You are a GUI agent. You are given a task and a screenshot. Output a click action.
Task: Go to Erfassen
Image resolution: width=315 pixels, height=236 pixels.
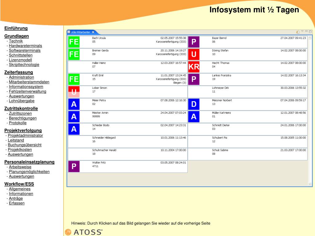point(17,203)
